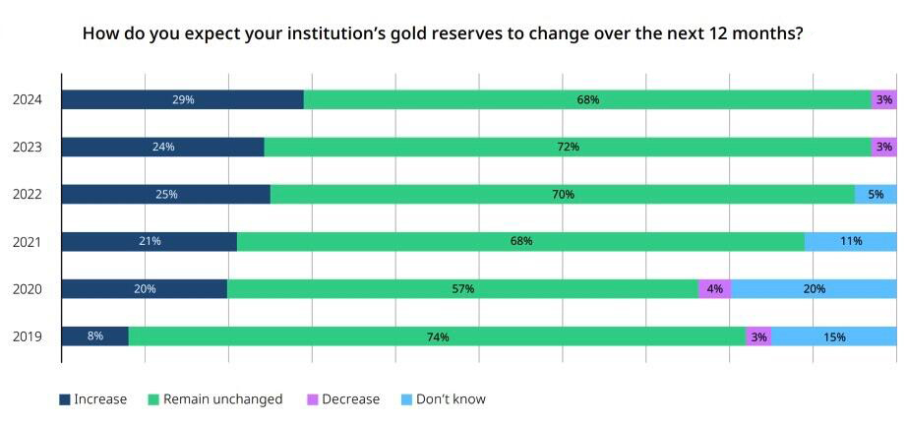Toggle the Don't know legend label
Screen dimensions: 907x425
pos(451,399)
